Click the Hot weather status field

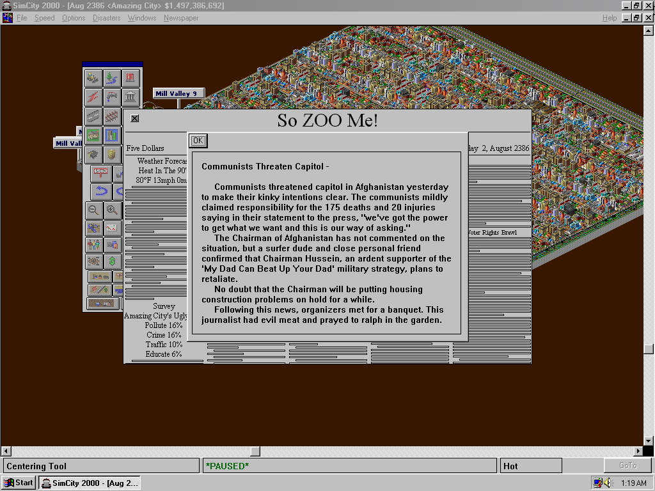tap(531, 466)
